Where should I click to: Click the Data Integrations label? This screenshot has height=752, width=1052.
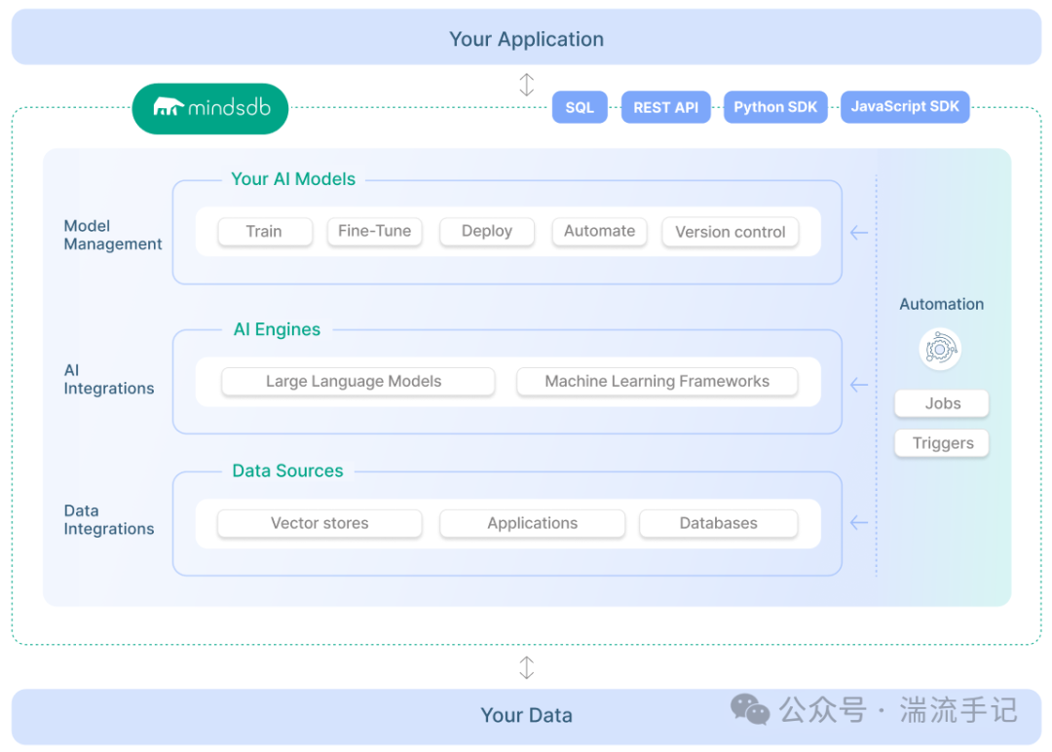pos(109,520)
